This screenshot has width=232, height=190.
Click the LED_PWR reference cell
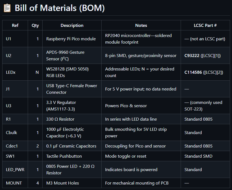tap(15, 170)
